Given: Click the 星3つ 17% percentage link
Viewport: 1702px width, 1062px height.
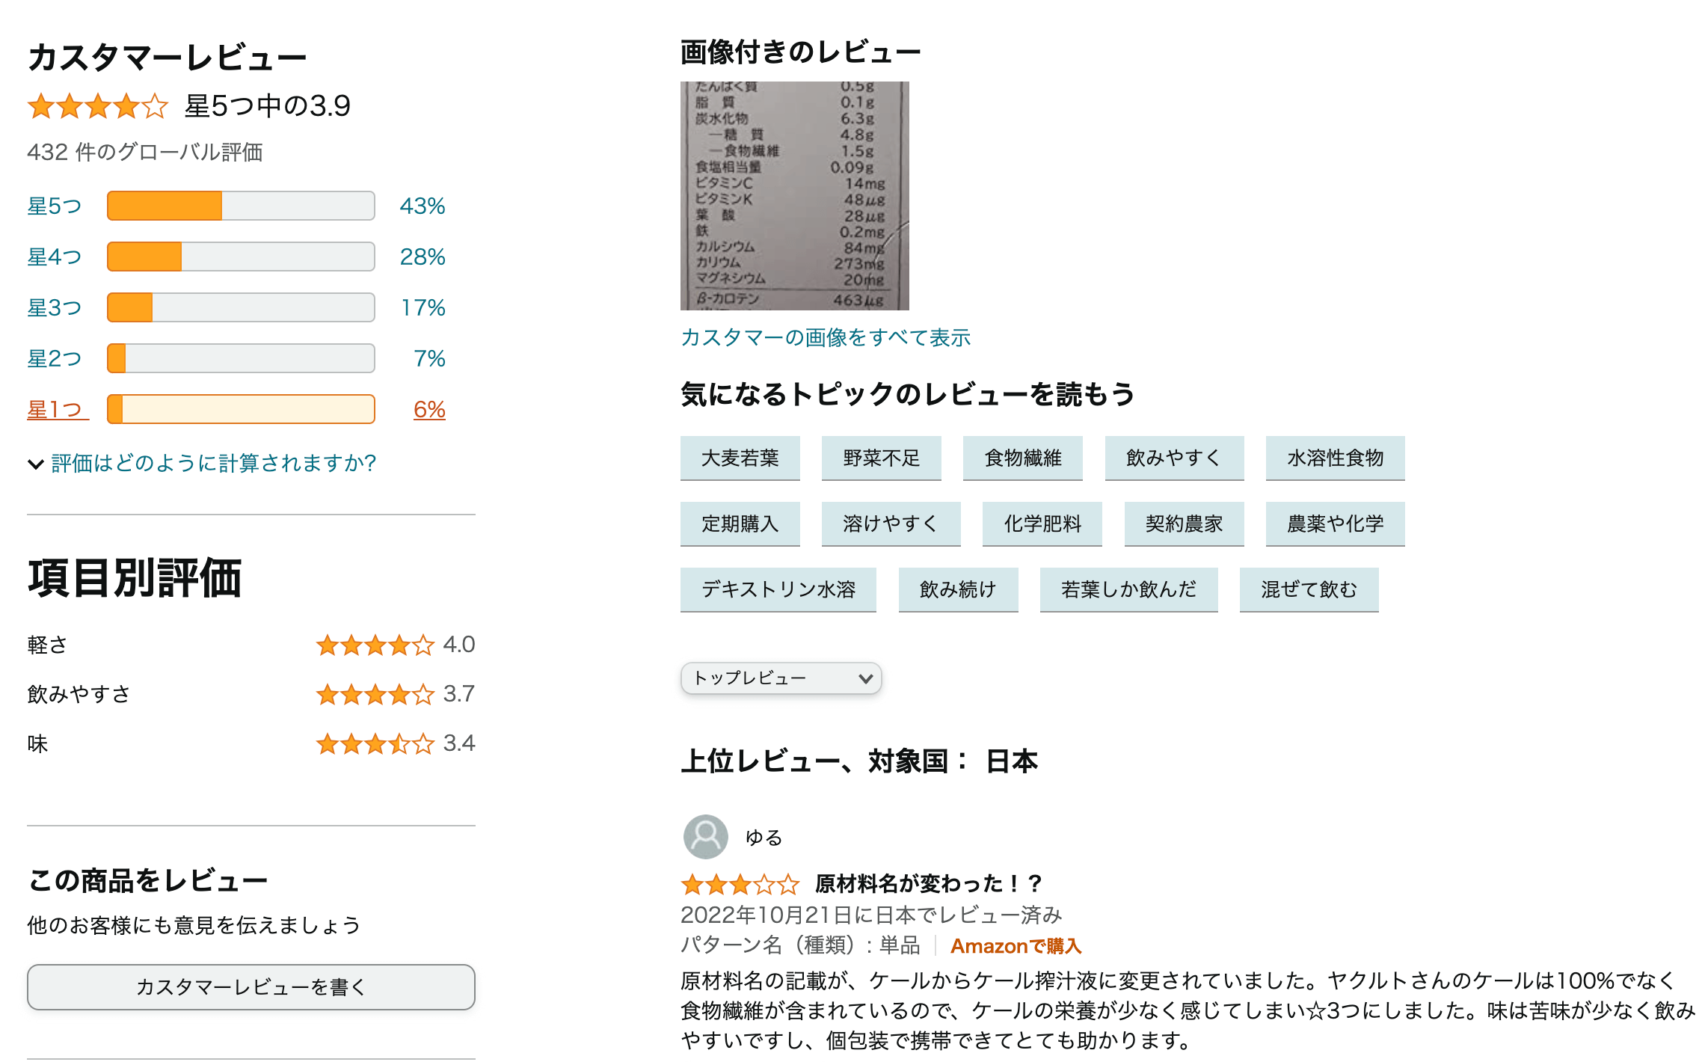Looking at the screenshot, I should coord(423,307).
